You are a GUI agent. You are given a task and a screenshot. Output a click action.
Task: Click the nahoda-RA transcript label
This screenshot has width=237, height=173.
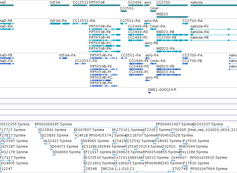(x=200, y=32)
